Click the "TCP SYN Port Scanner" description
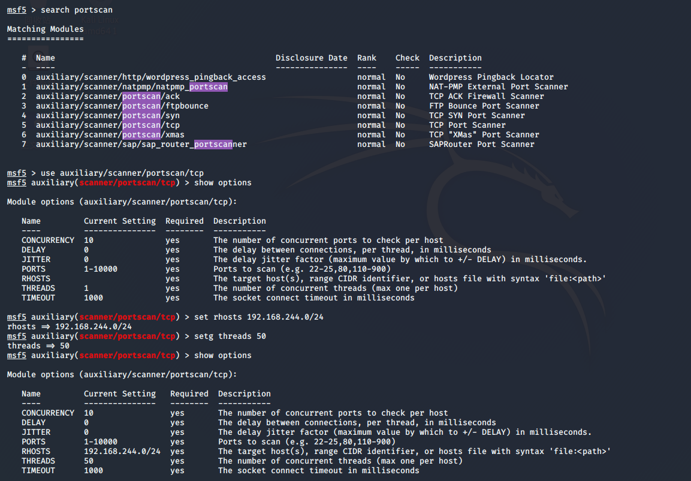 [x=477, y=116]
